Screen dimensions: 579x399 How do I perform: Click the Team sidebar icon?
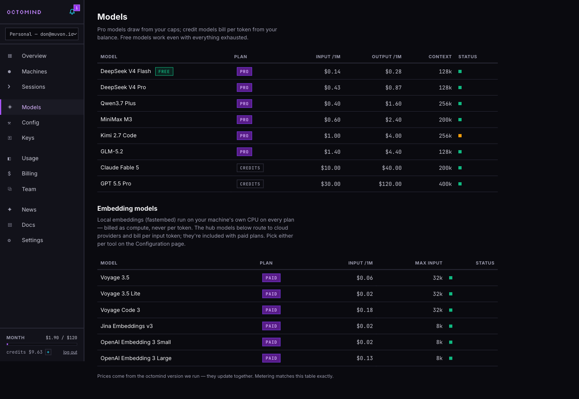(10, 189)
